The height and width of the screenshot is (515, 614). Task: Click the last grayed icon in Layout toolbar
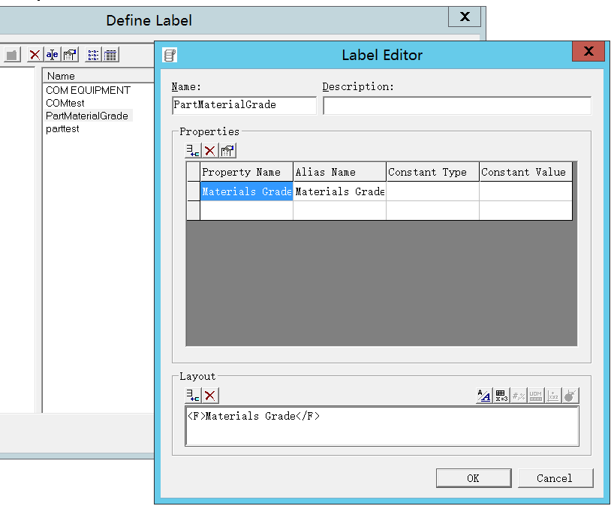click(x=570, y=396)
